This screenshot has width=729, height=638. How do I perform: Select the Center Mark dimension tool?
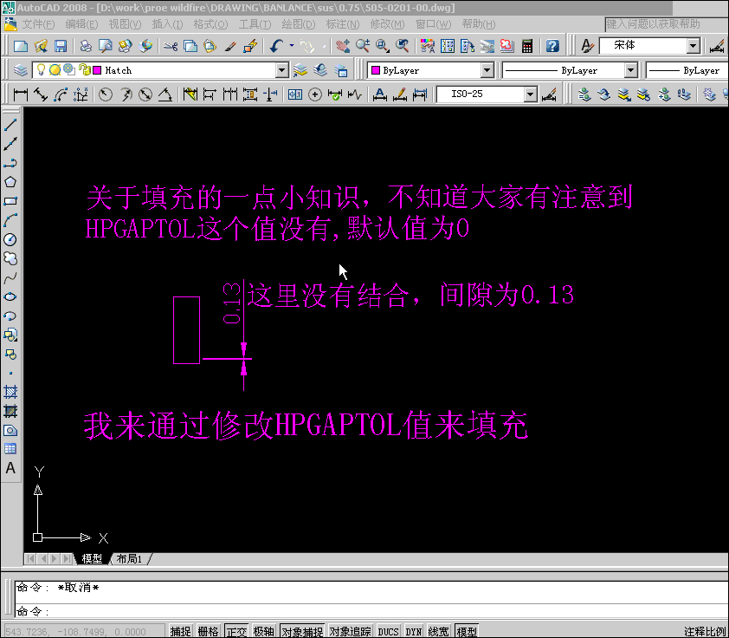click(315, 94)
